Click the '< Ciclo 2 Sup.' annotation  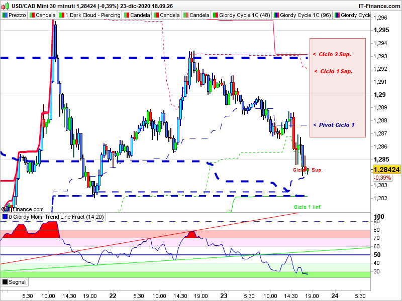(x=332, y=54)
